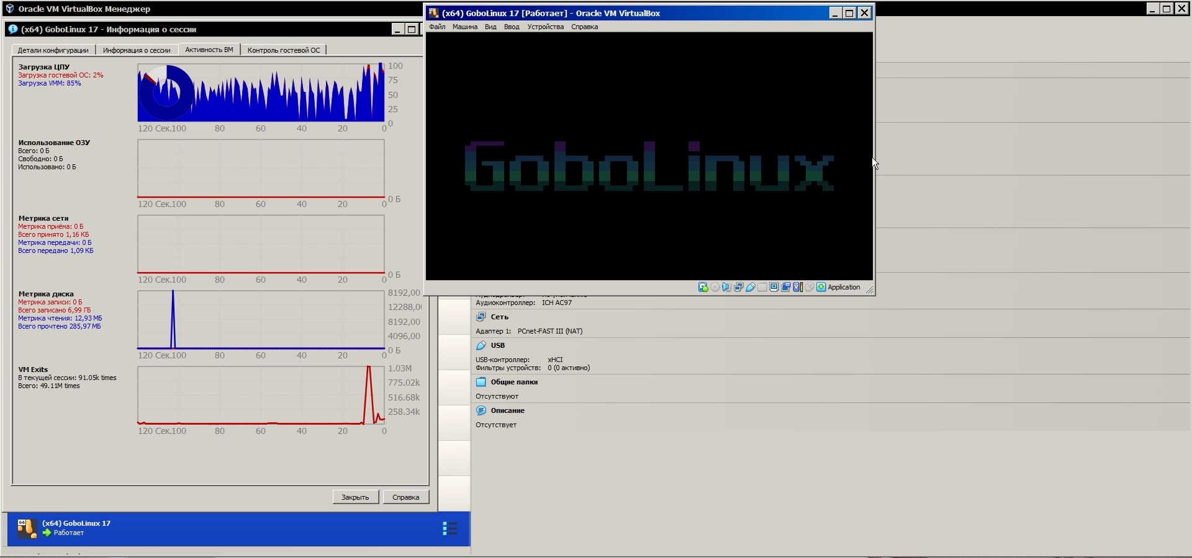This screenshot has width=1192, height=558.
Task: Click the hard disk activity indicator in VM status bar
Action: tap(703, 287)
